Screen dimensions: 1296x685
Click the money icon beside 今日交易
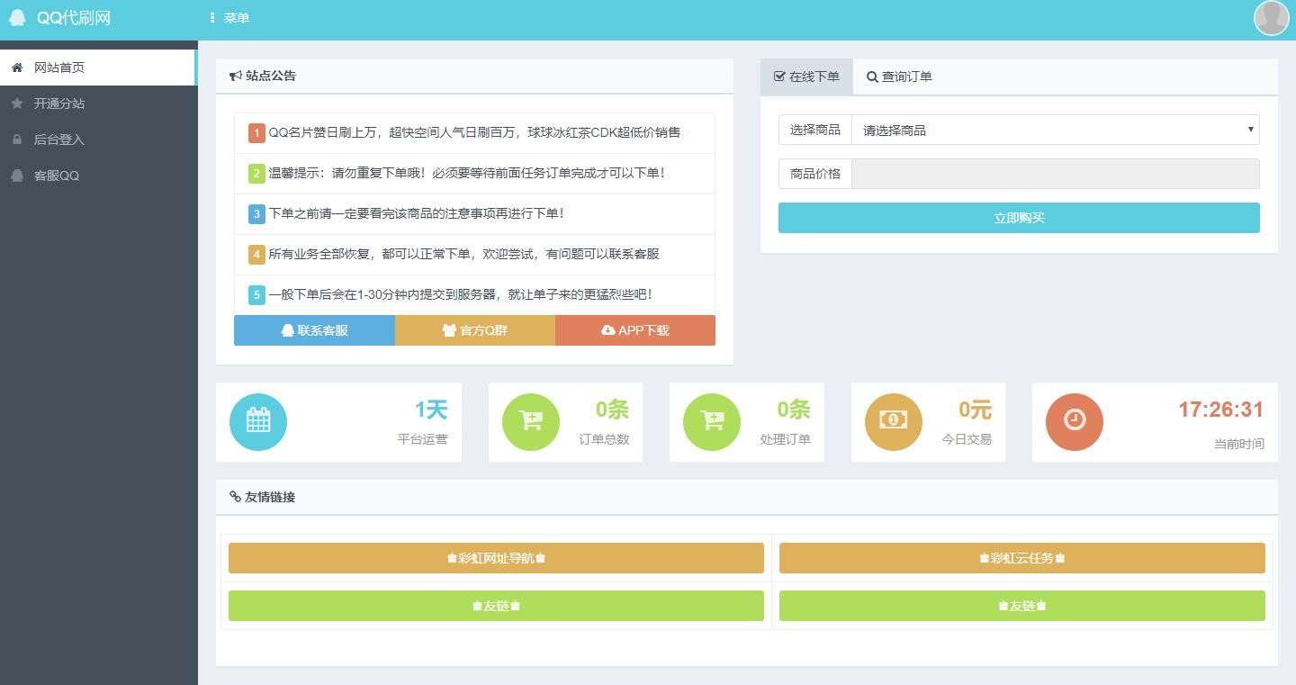coord(894,421)
